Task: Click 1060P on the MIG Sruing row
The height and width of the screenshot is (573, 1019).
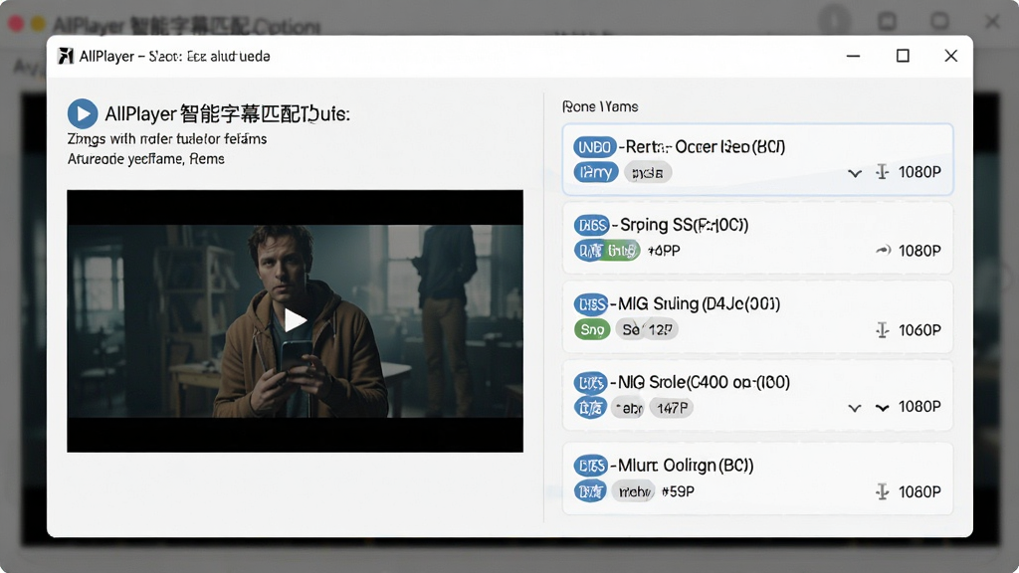Action: point(919,330)
